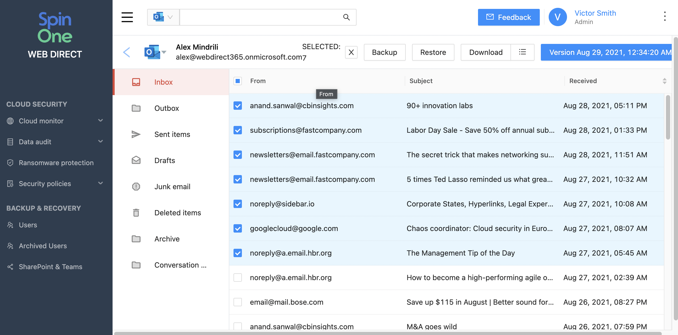Open the hamburger navigation menu

click(x=127, y=17)
